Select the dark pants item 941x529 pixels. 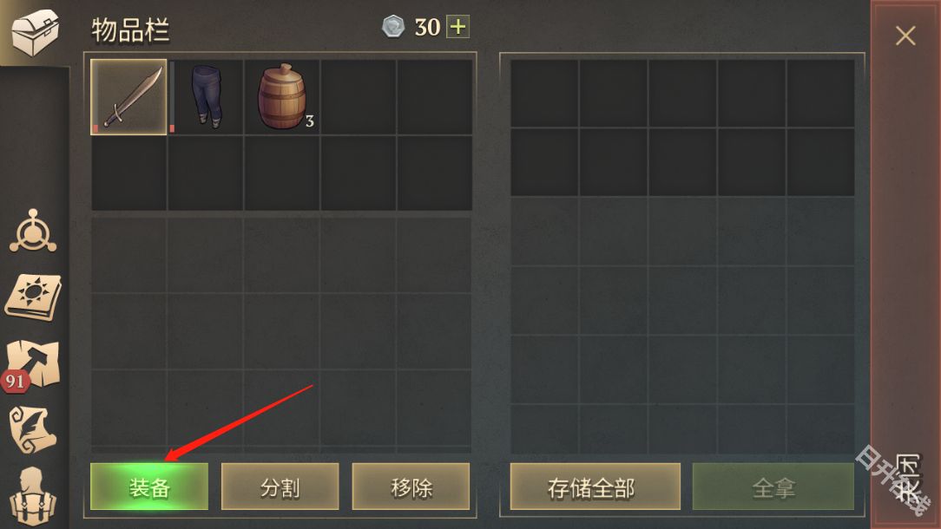206,96
